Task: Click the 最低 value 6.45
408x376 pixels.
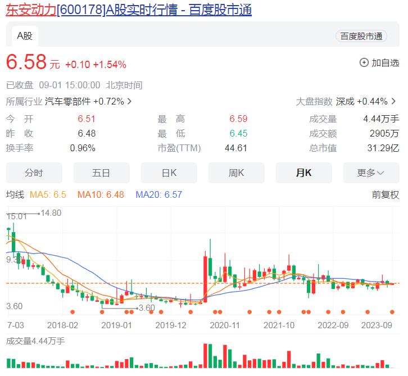Action: coord(238,134)
